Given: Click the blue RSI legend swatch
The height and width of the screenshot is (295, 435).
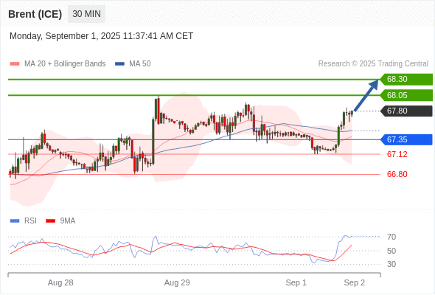Looking at the screenshot, I should pos(15,221).
